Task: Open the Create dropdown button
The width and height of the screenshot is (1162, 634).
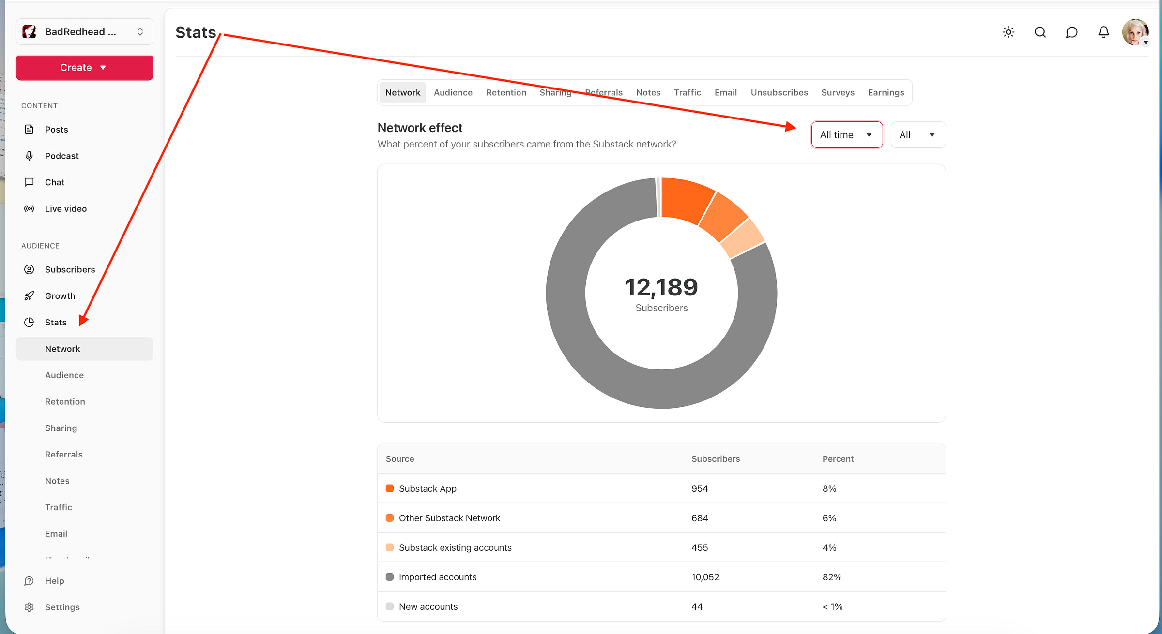Action: point(85,68)
